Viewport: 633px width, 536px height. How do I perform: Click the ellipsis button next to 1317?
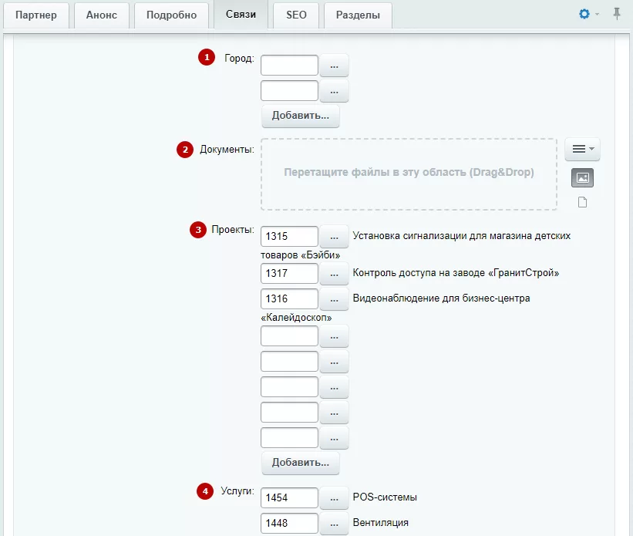coord(334,274)
